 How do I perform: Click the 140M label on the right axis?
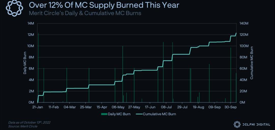pyautogui.click(x=244, y=23)
